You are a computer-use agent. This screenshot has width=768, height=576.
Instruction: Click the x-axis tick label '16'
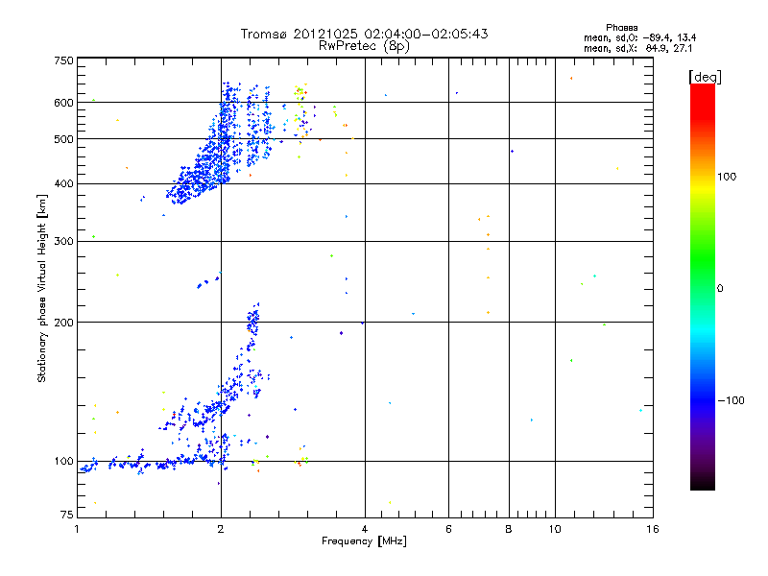click(x=653, y=529)
